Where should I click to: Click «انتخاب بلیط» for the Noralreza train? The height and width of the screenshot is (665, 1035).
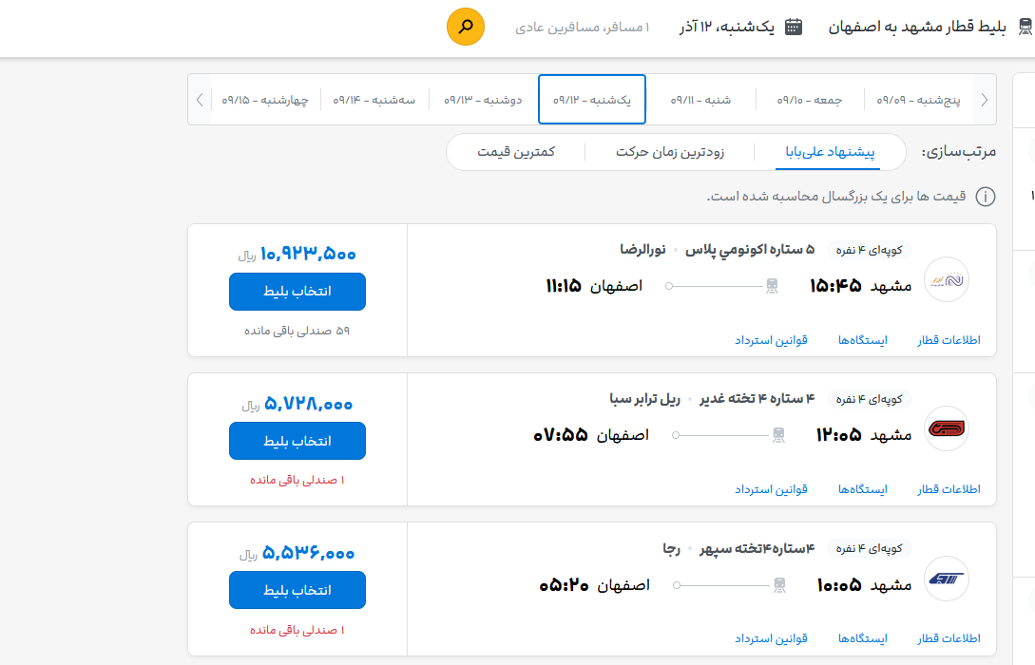(297, 292)
